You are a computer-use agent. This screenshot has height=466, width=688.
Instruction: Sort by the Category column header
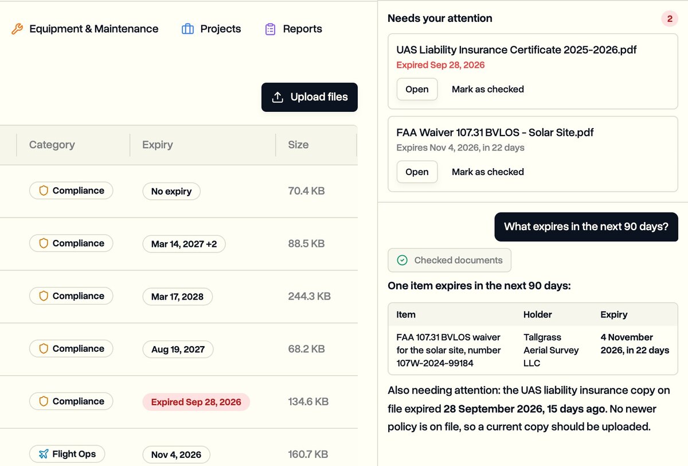52,145
